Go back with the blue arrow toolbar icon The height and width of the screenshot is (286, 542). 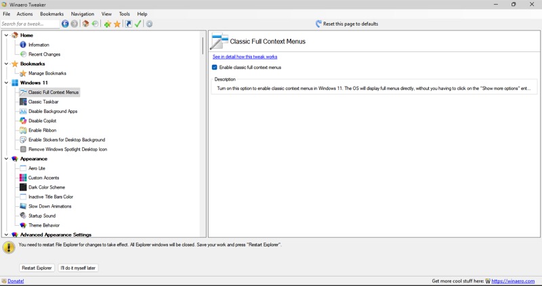pos(65,24)
